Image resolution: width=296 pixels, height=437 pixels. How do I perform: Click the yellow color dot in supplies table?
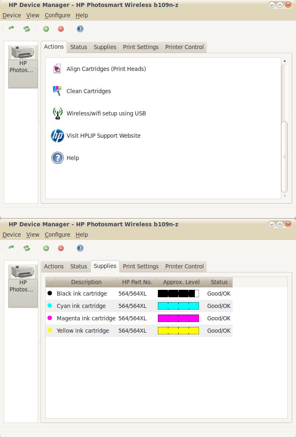(50, 330)
